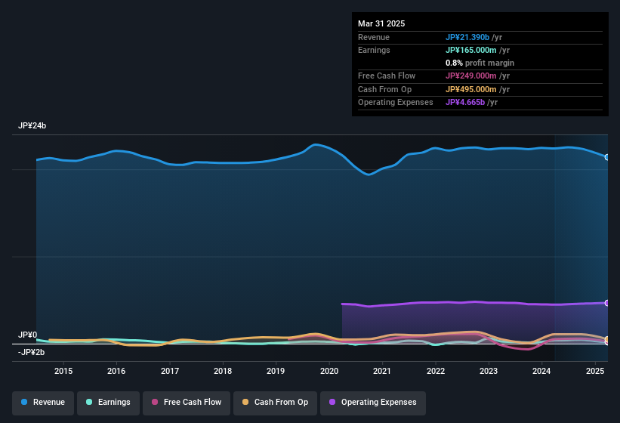Click the 2023 x-axis label
Image resolution: width=620 pixels, height=423 pixels.
pos(489,371)
